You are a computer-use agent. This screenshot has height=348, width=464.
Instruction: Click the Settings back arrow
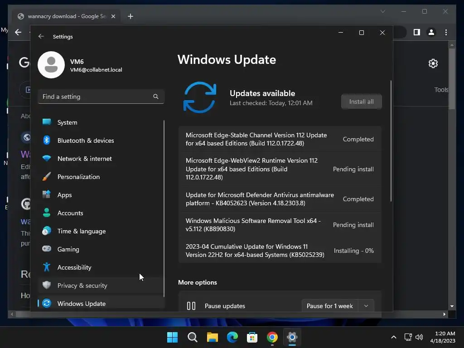point(41,36)
